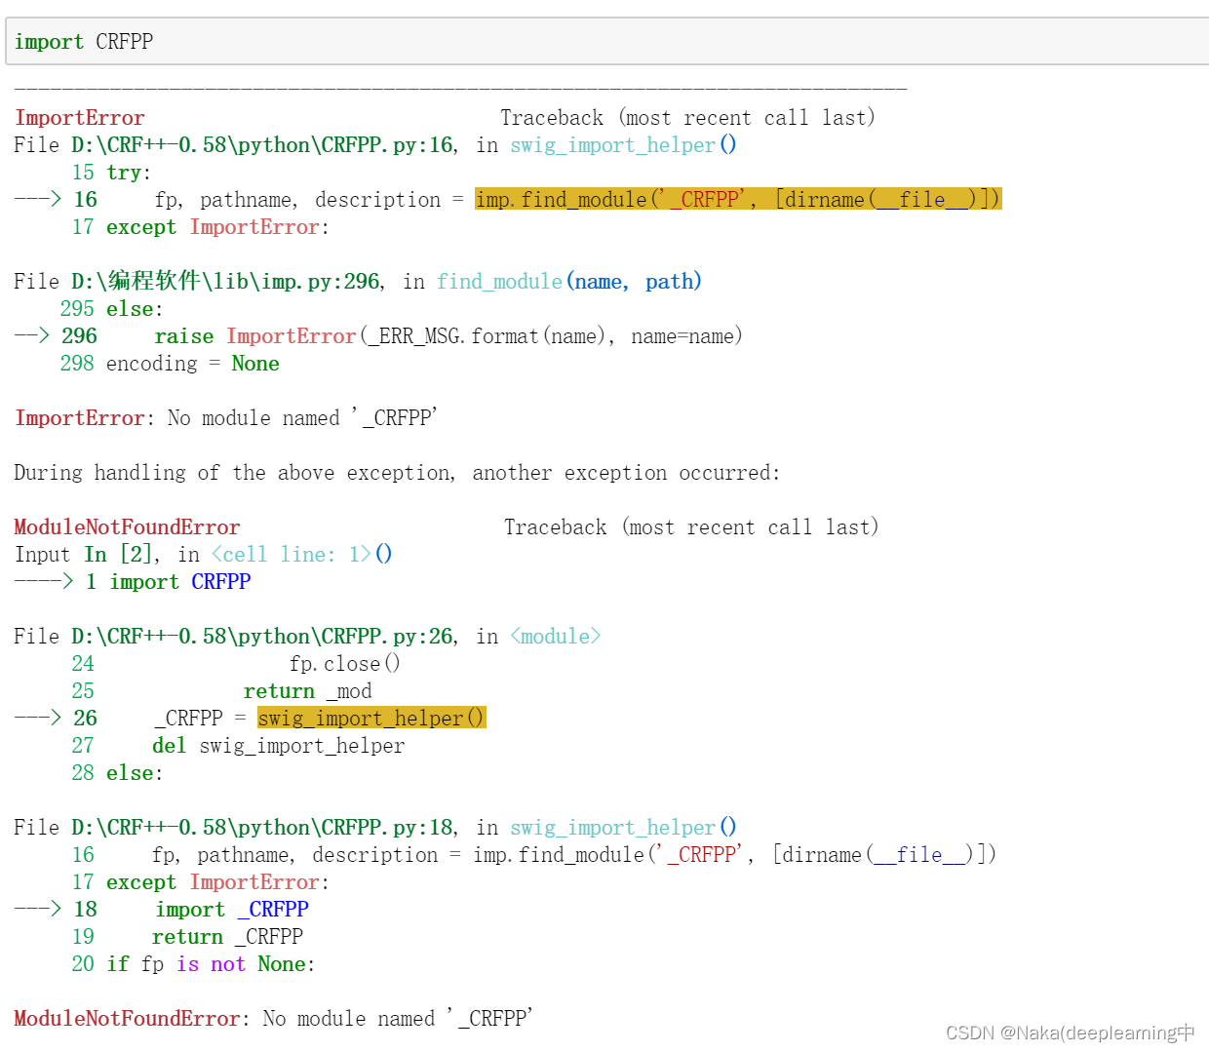Click first 'Traceback (most recent call last)' label
The height and width of the screenshot is (1052, 1209).
point(688,118)
